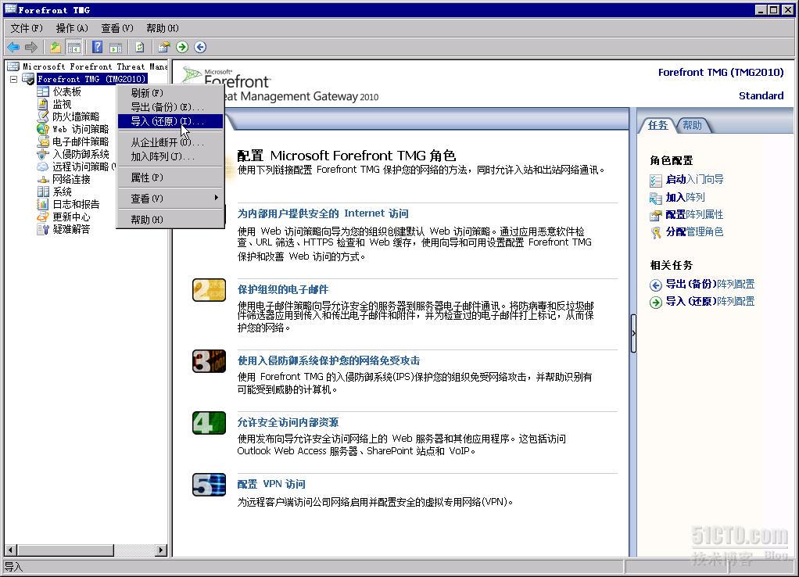Open the 查看(V) menu in menu bar
The width and height of the screenshot is (799, 577).
pos(117,28)
